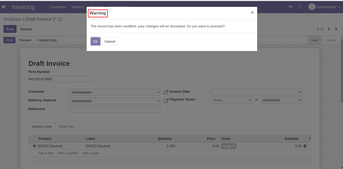Viewport: 343px width, 169px height.
Task: Delete the DISC Discount line trash icon
Action: pos(305,146)
